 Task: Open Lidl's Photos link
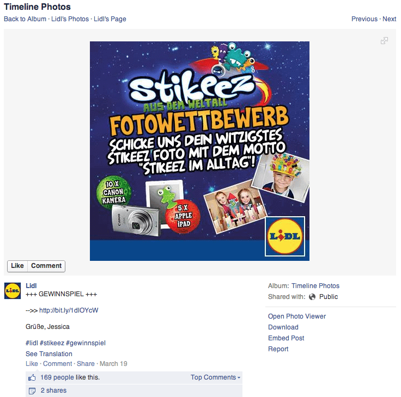[x=70, y=19]
